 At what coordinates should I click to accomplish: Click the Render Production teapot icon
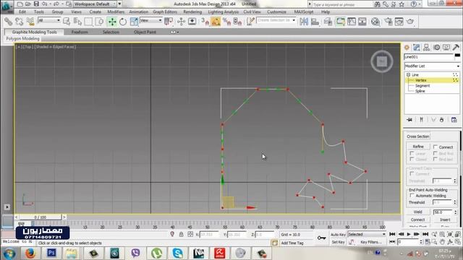[x=410, y=22]
